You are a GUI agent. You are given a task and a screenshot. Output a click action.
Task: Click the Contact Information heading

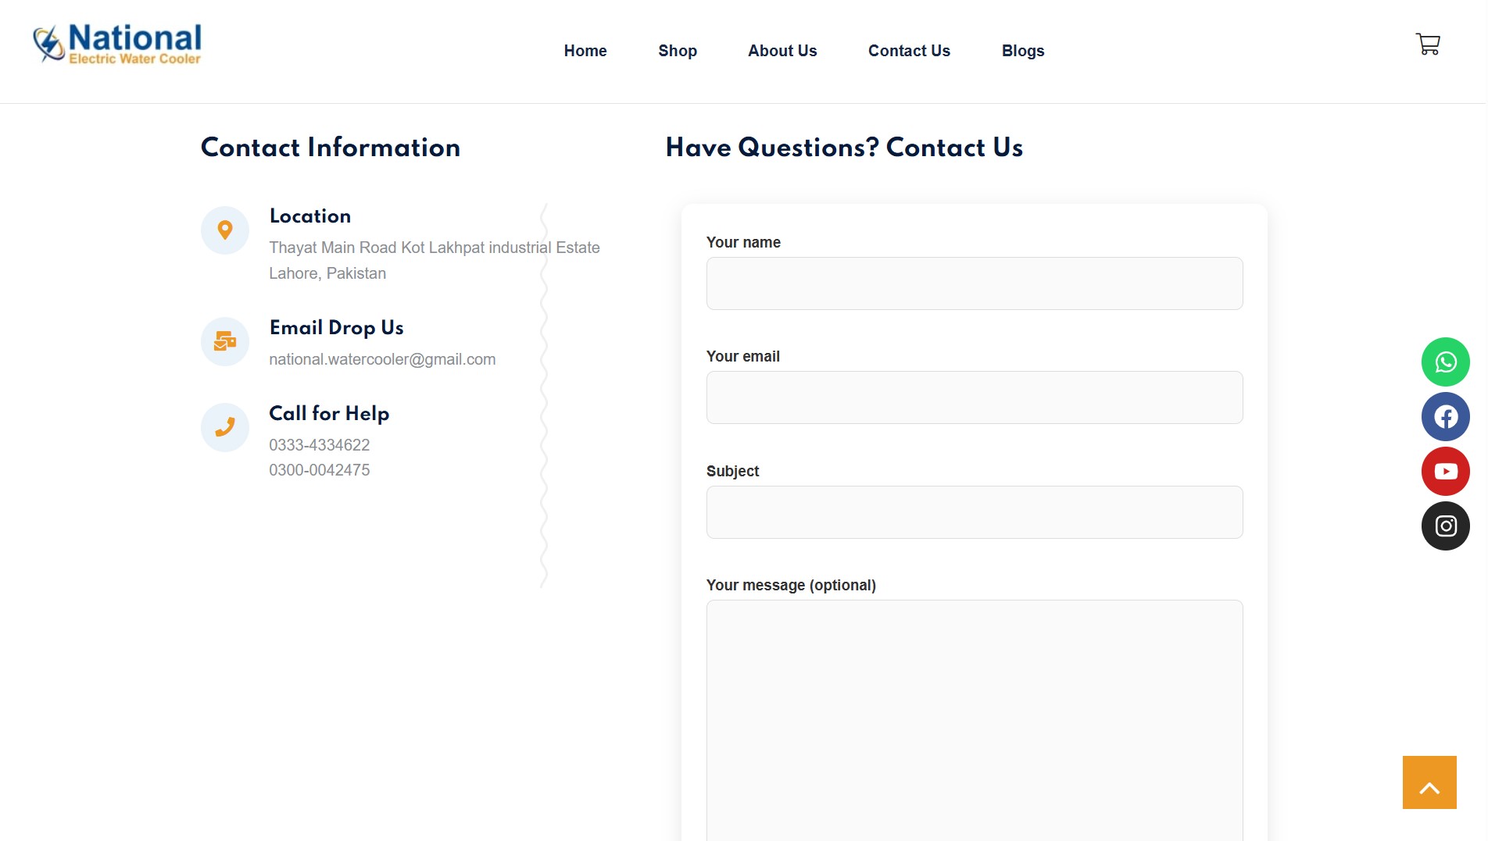point(331,148)
